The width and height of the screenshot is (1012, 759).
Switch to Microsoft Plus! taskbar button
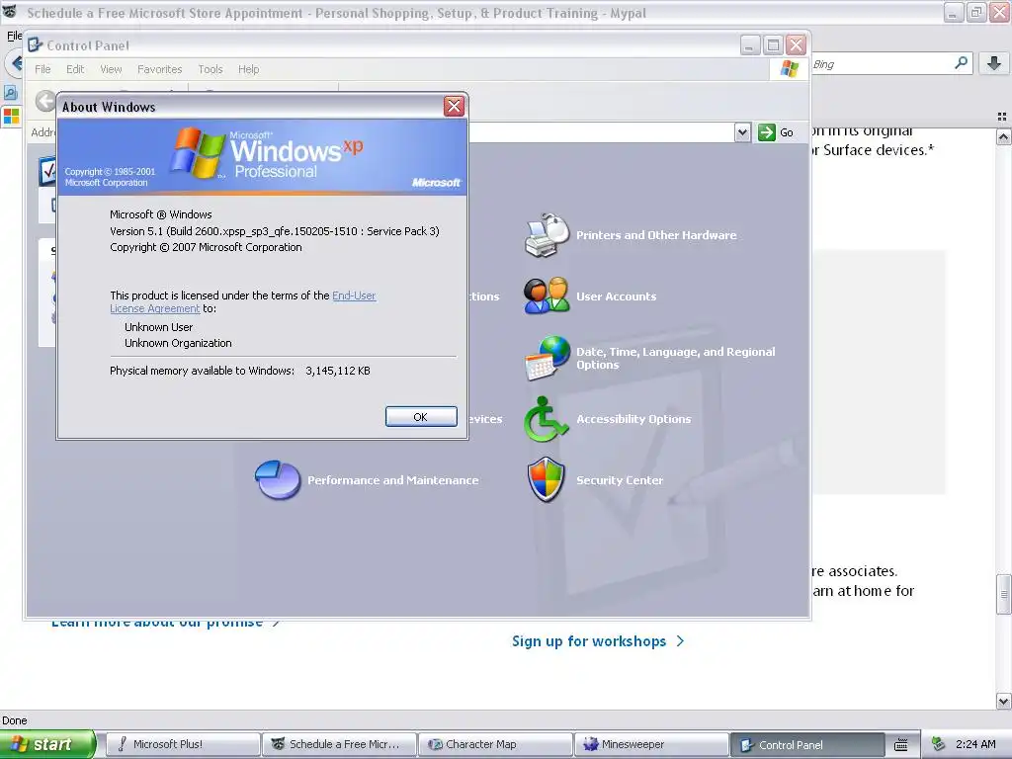183,744
